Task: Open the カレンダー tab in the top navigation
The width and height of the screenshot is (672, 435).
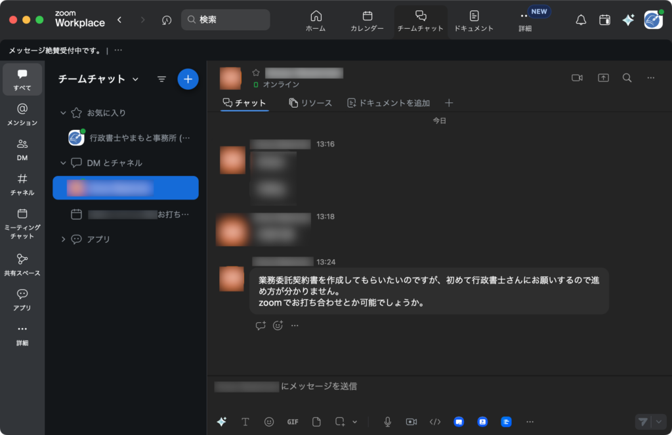Action: pos(367,20)
